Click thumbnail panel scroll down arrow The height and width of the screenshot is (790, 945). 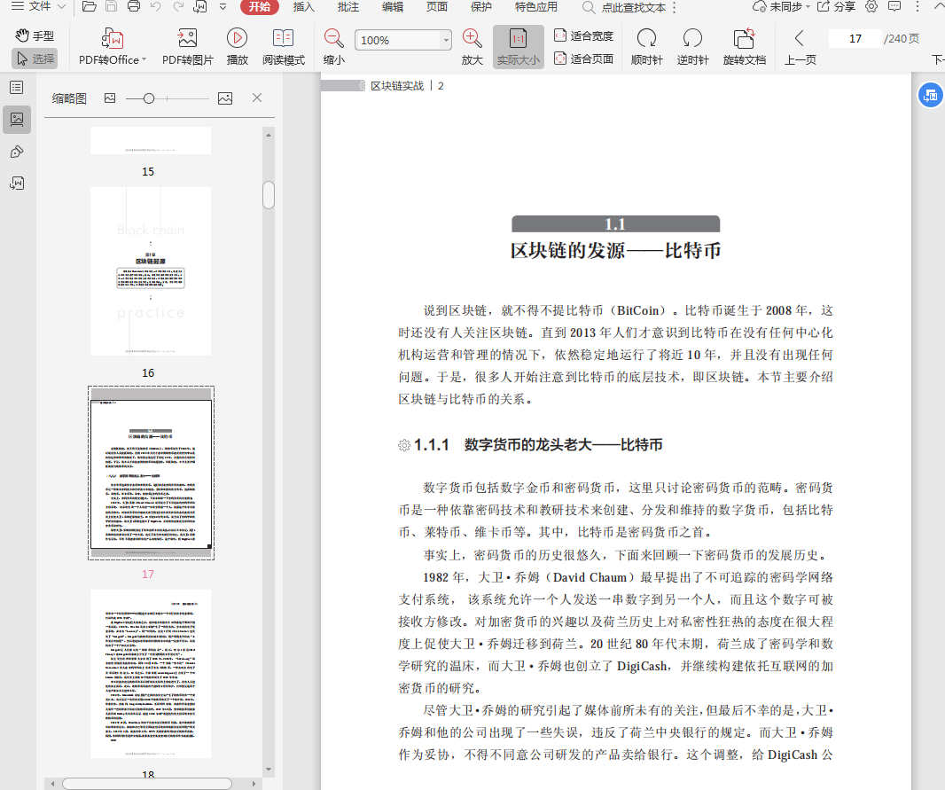(269, 770)
